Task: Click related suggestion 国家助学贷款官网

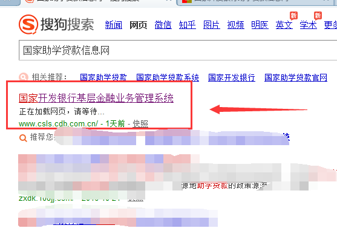Action: 296,77
